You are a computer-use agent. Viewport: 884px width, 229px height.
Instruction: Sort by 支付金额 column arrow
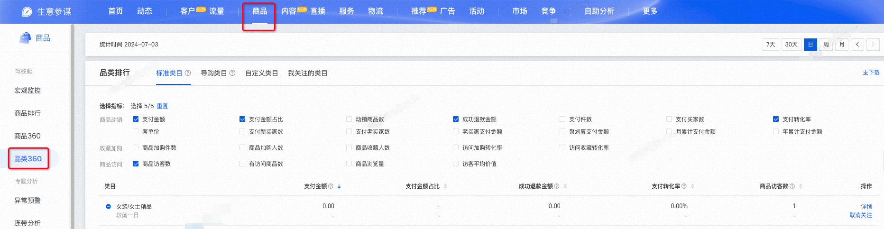point(339,186)
